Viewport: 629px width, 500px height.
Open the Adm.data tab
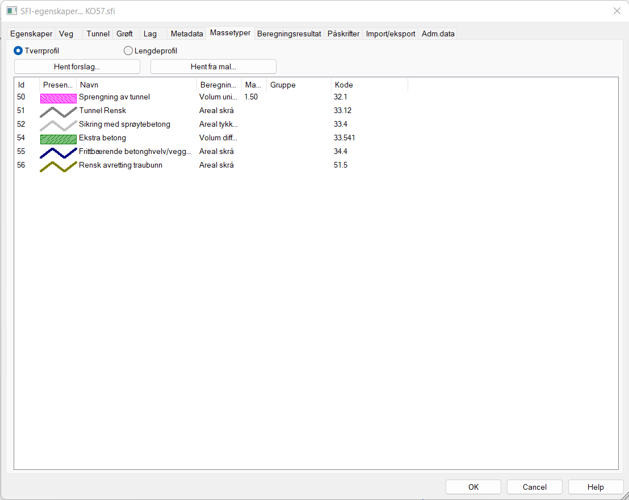(x=438, y=33)
